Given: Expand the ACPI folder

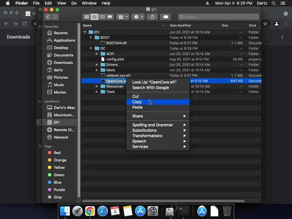Looking at the screenshot, I should (97, 54).
